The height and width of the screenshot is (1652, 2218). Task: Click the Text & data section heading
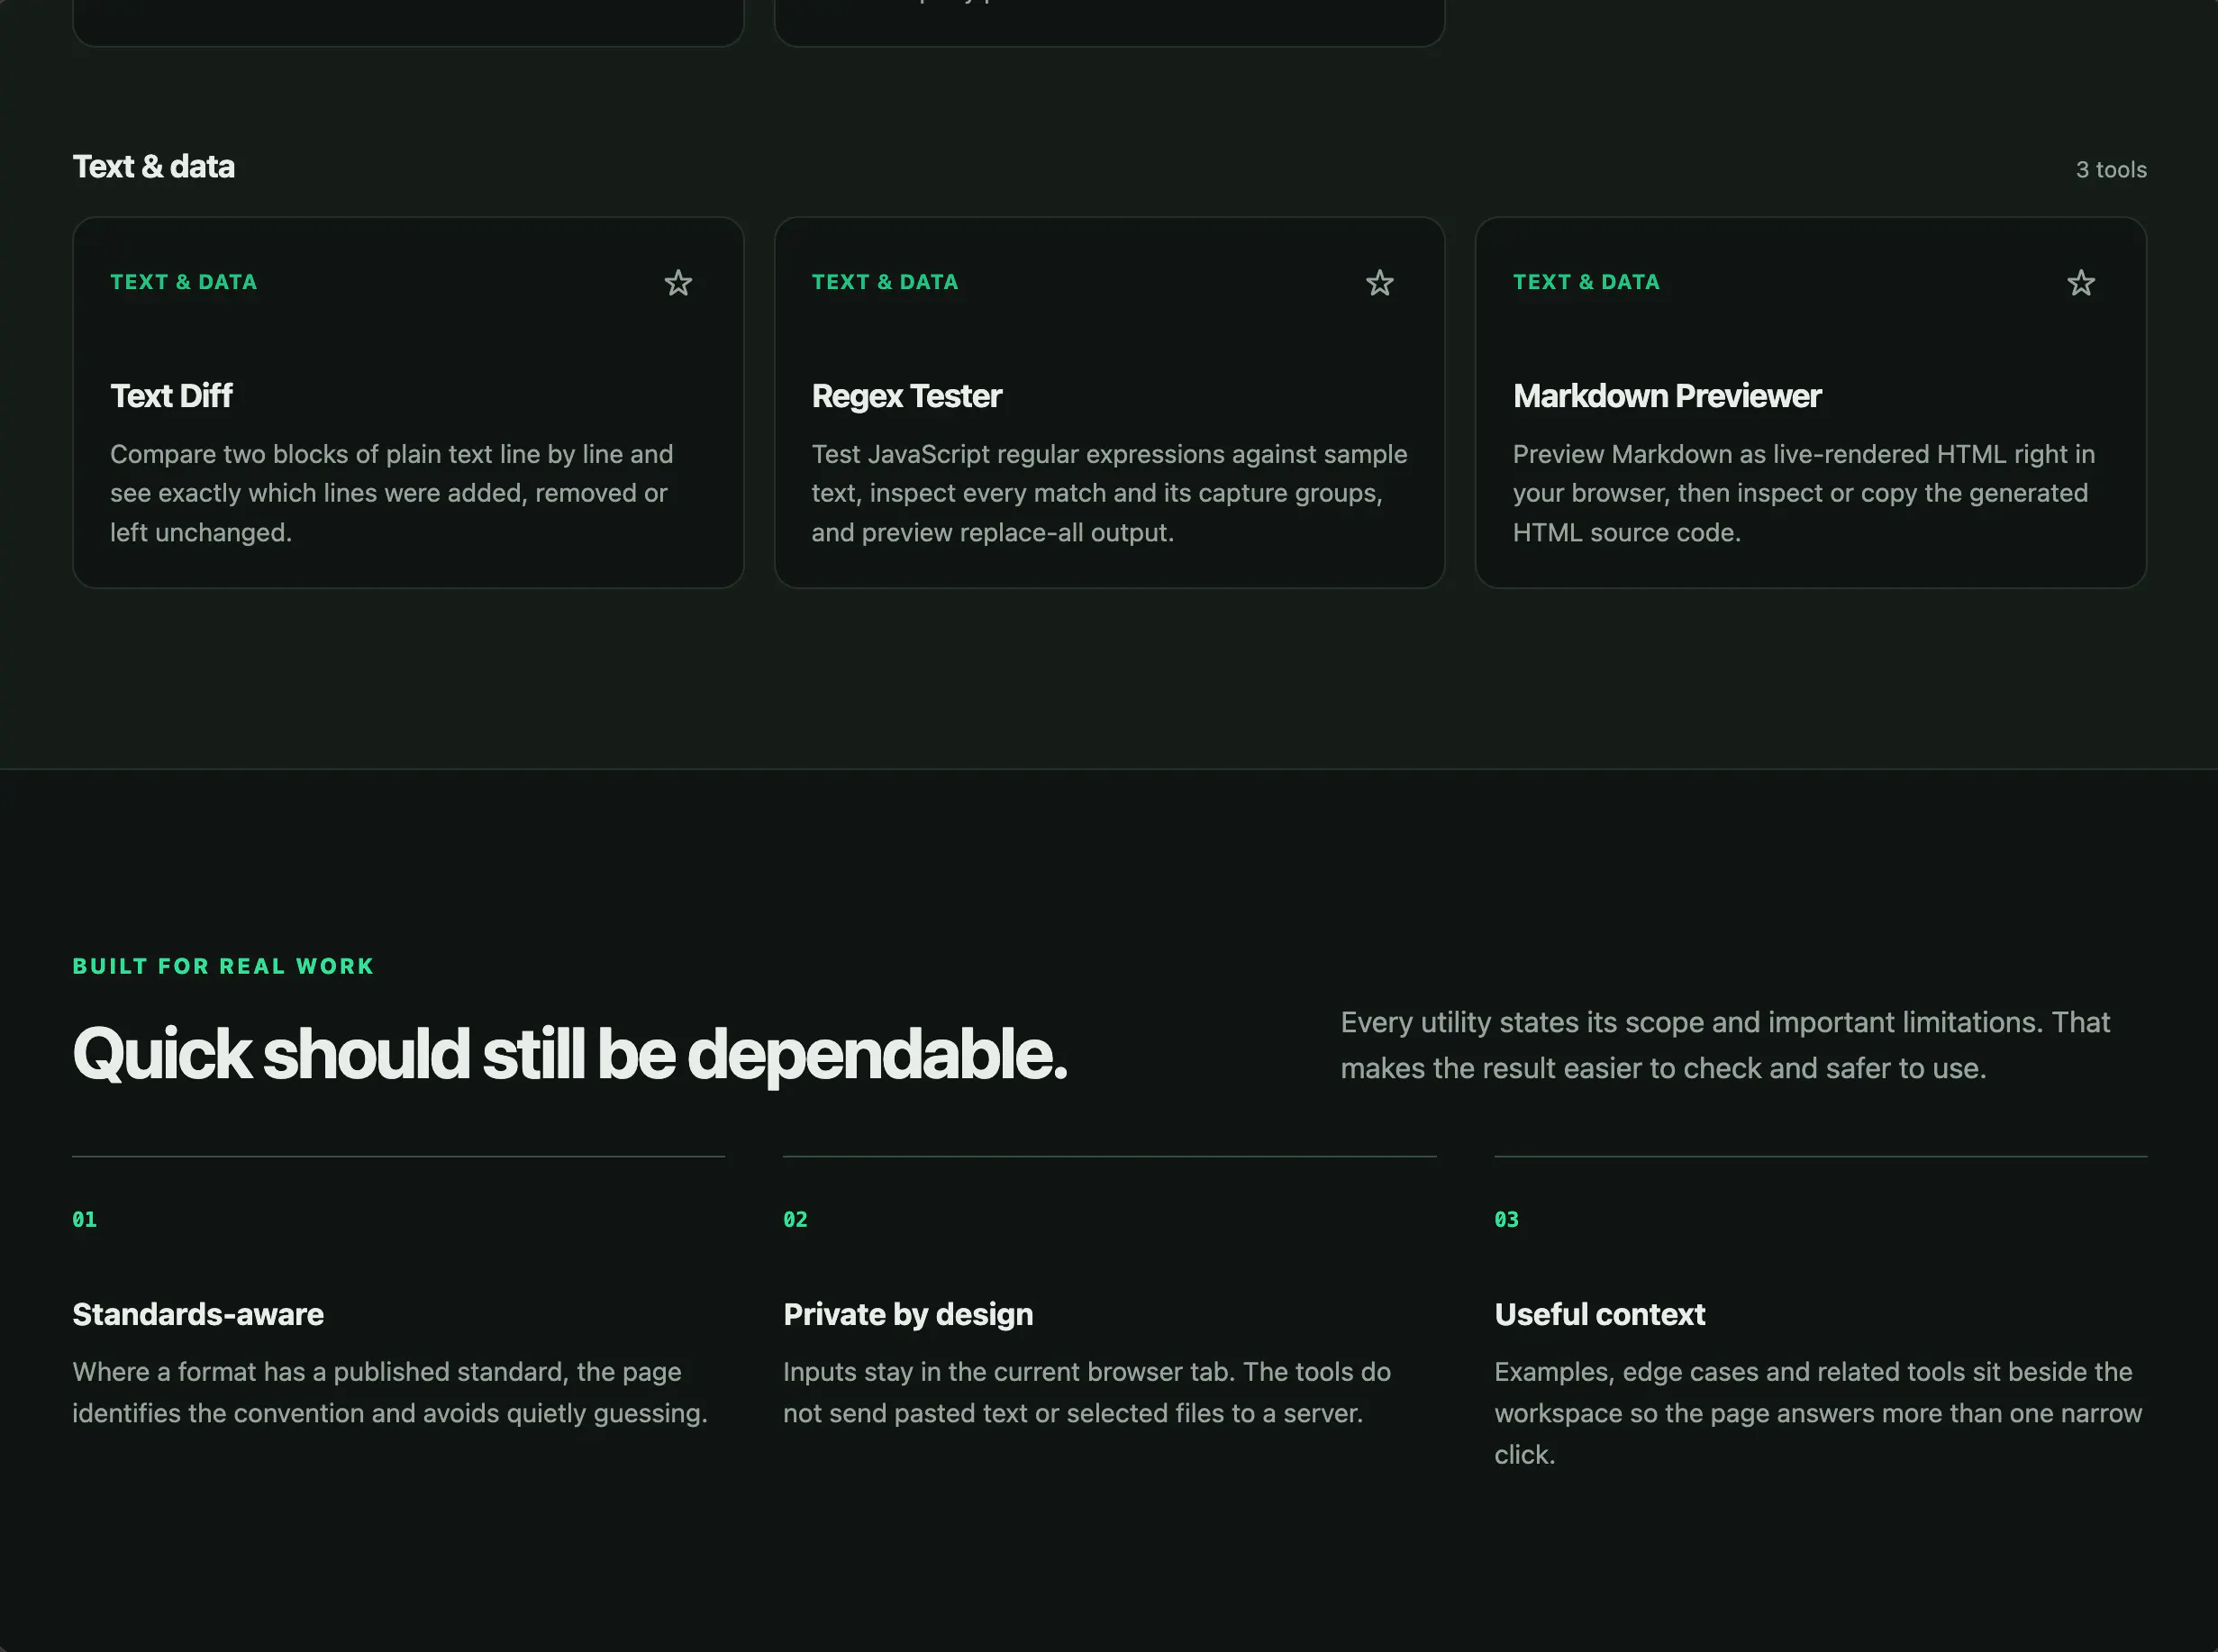154,166
